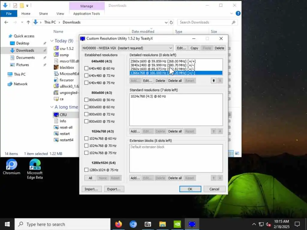Viewport: 307px width, 230px height.
Task: Enable 640x480 @ 60 Hz resolution
Action: pos(86,68)
